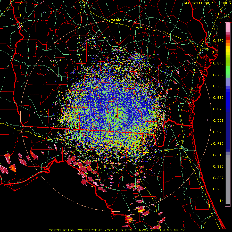Pick the gray swatch on color bar

(228, 179)
